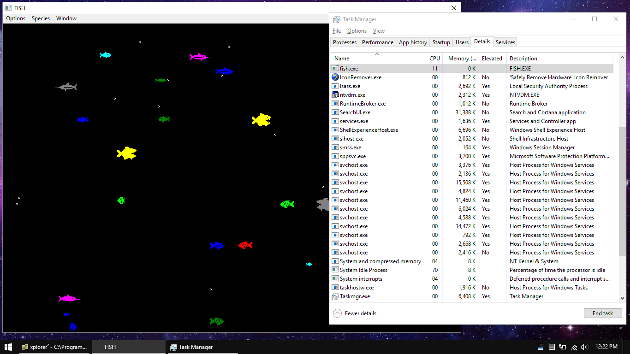Click the sihost.exe process icon
This screenshot has width=630, height=354.
[x=335, y=138]
